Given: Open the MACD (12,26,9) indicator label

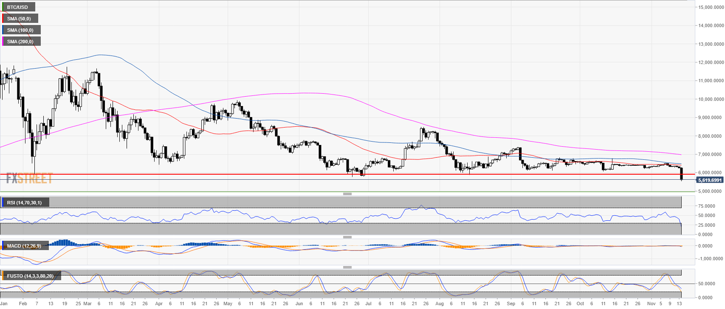Looking at the screenshot, I should point(24,246).
